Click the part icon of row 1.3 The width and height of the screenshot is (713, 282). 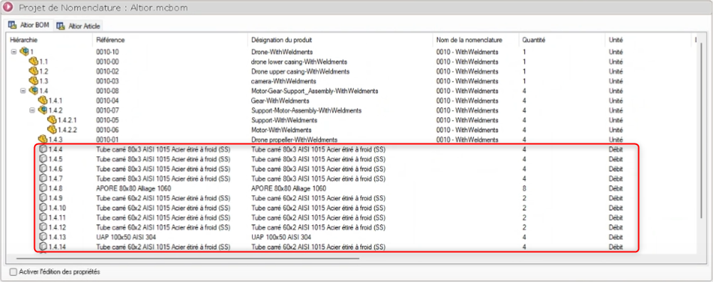[33, 81]
